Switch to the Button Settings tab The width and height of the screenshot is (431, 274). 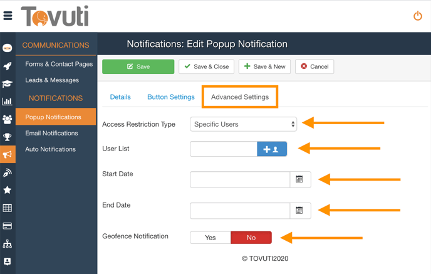click(171, 97)
